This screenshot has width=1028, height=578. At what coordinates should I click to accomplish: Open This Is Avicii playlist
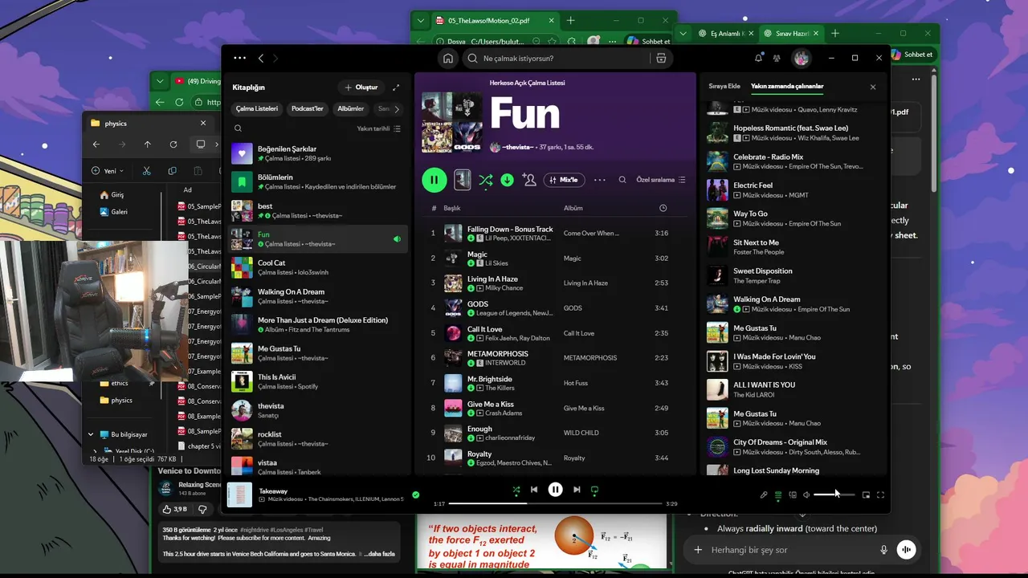point(319,381)
